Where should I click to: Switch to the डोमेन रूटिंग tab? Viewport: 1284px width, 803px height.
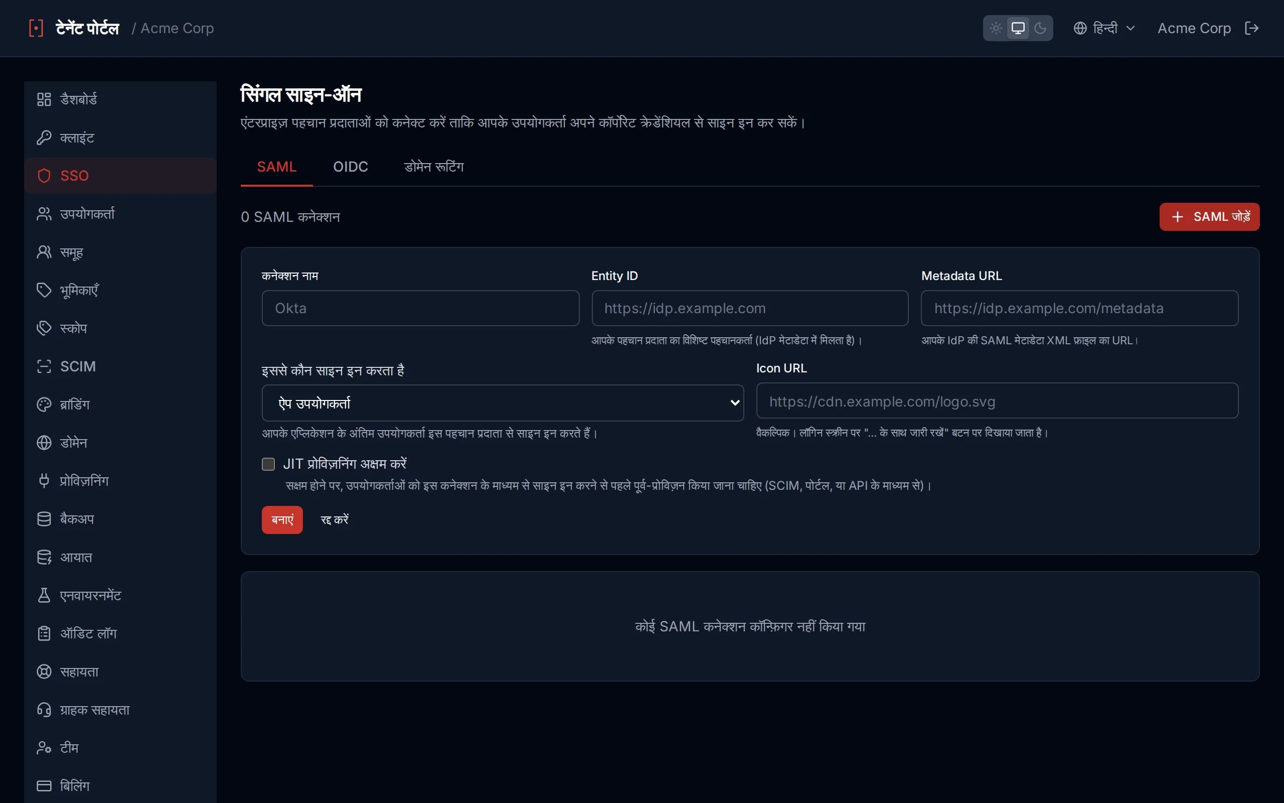433,167
